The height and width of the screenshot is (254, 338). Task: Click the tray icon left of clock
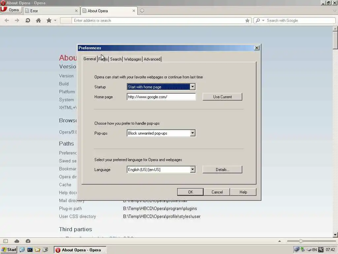click(x=321, y=250)
